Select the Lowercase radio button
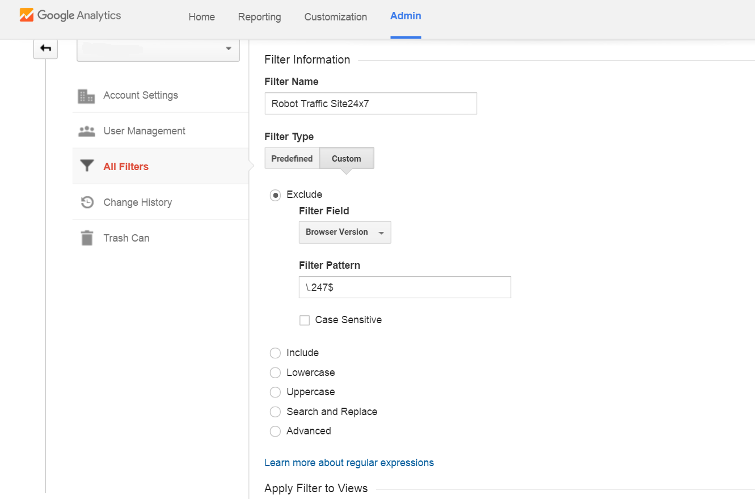This screenshot has width=755, height=499. [275, 373]
